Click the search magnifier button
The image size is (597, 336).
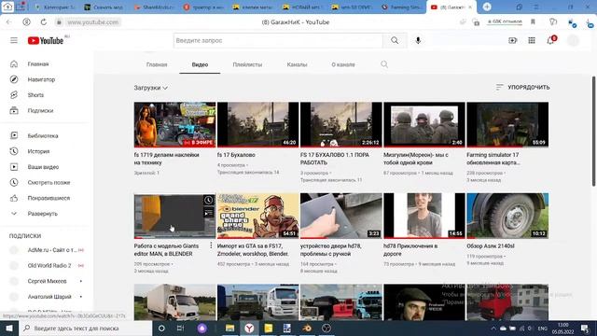click(x=395, y=40)
